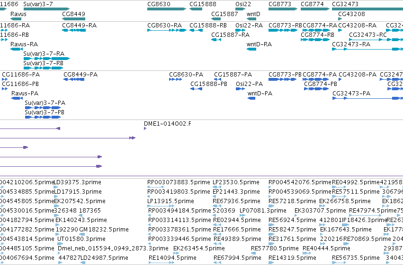The width and height of the screenshot is (403, 265).
Task: Select the CG43208 gene label
Action: [x=351, y=14]
